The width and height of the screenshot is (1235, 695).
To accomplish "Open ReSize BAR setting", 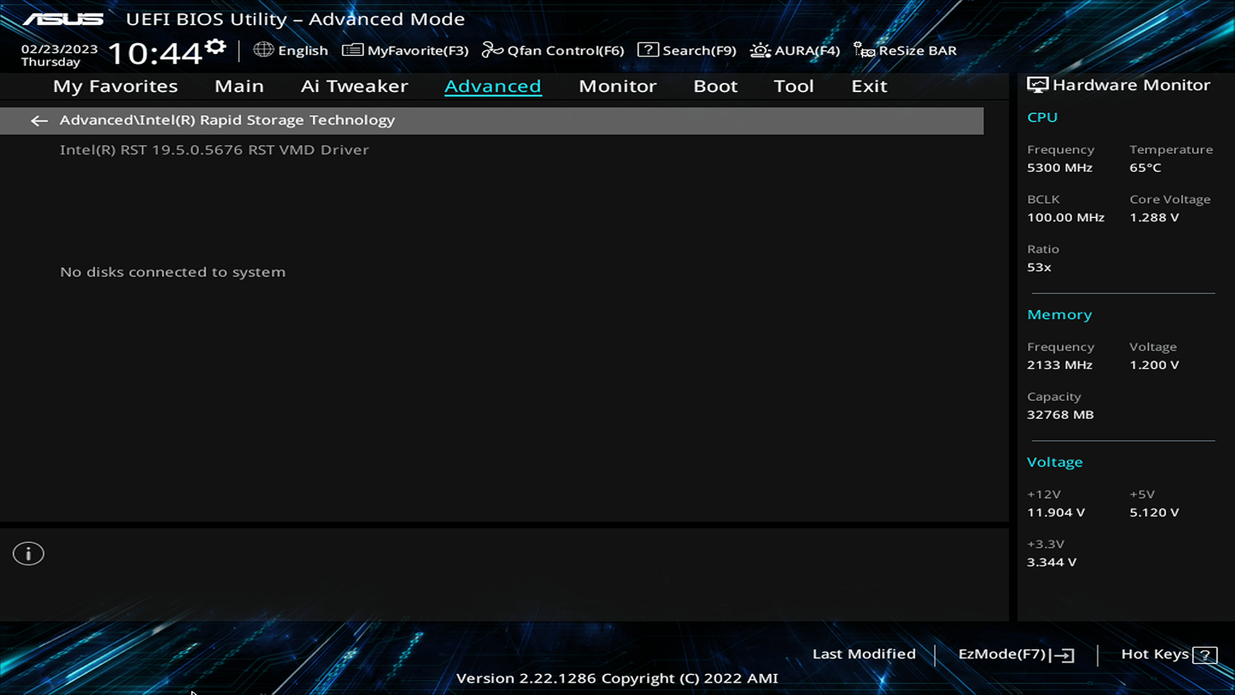I will (x=917, y=50).
